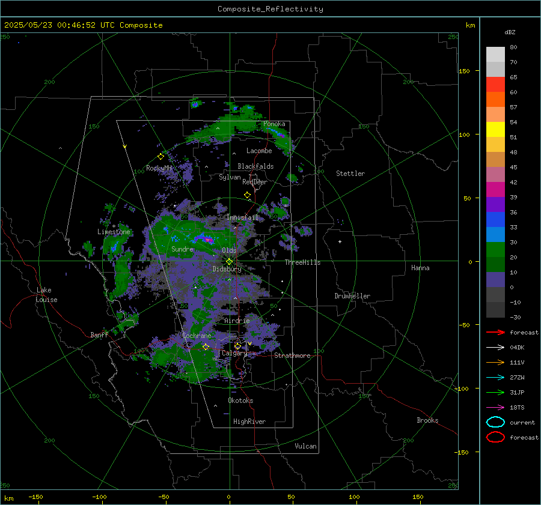Click the Okotoks city label
The width and height of the screenshot is (541, 505).
pos(240,401)
